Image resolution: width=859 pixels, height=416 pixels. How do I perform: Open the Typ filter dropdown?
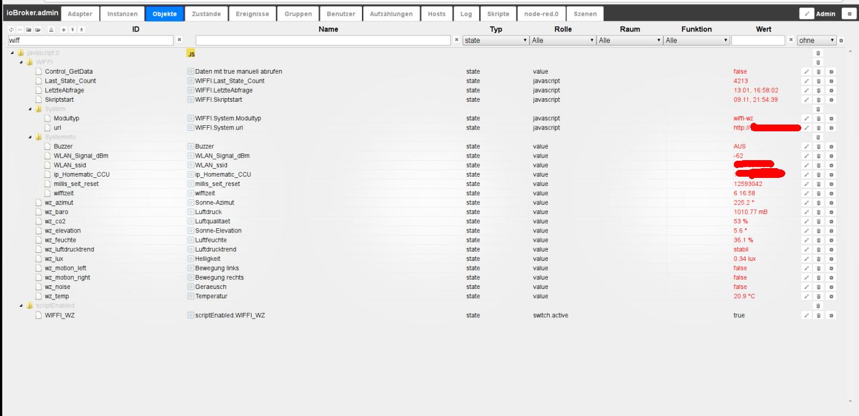(x=496, y=40)
